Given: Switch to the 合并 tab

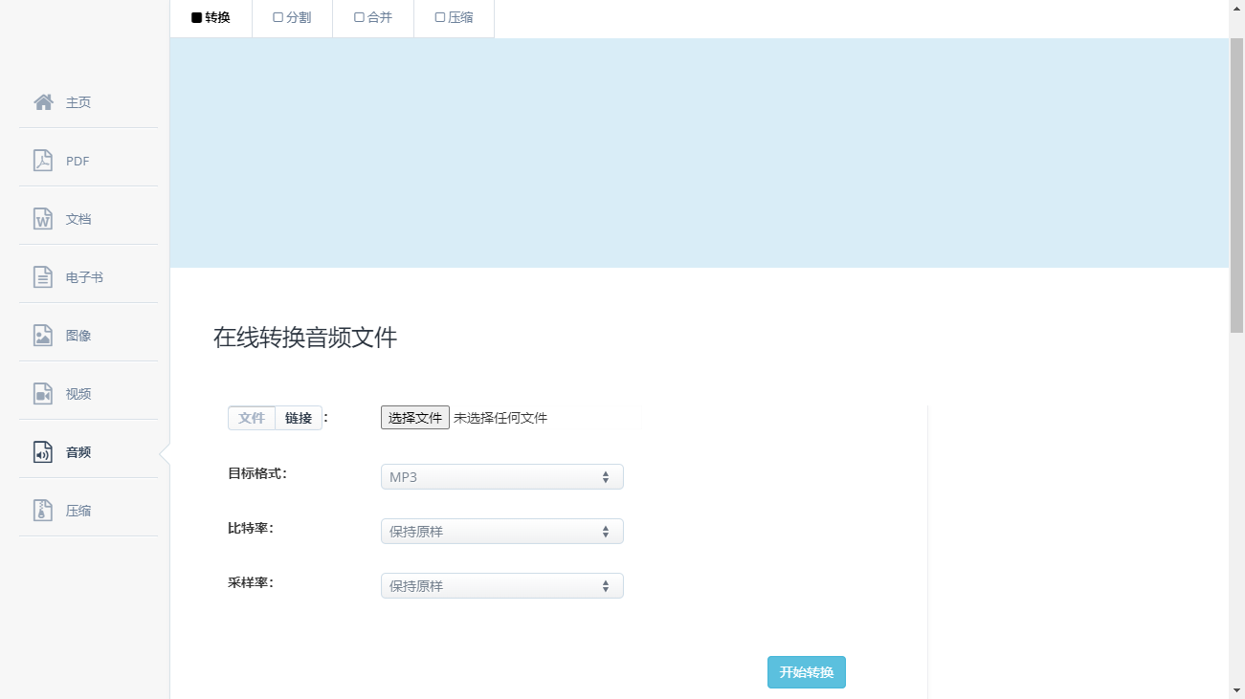Looking at the screenshot, I should coord(373,17).
